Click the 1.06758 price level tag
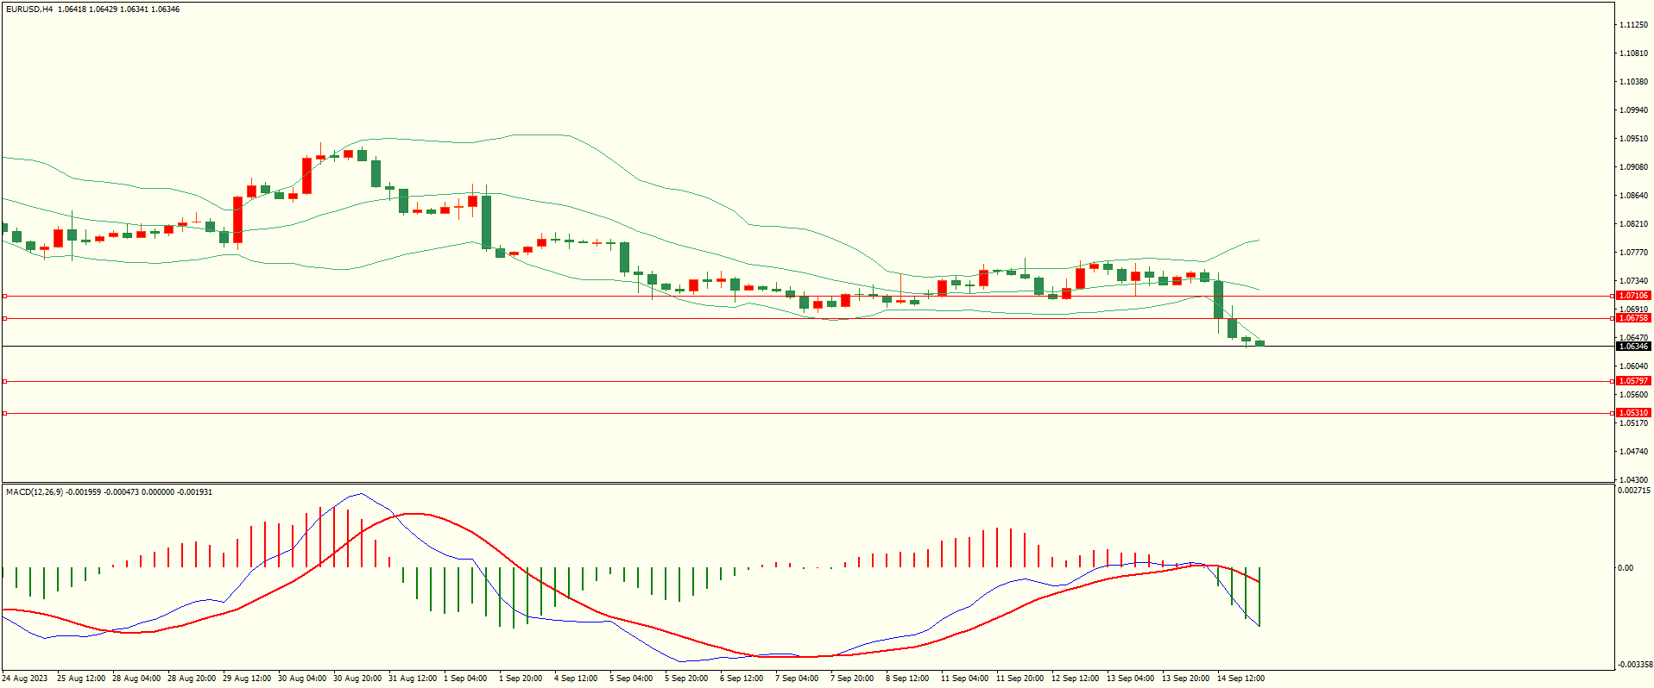Image resolution: width=1654 pixels, height=688 pixels. [x=1632, y=318]
